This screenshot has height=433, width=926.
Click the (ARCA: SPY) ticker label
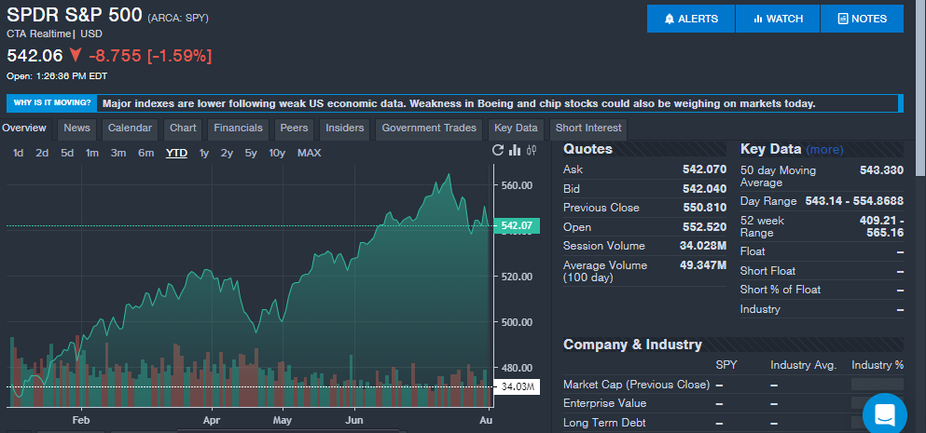click(178, 19)
